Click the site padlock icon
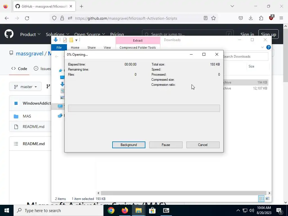The image size is (288, 216). click(x=62, y=18)
